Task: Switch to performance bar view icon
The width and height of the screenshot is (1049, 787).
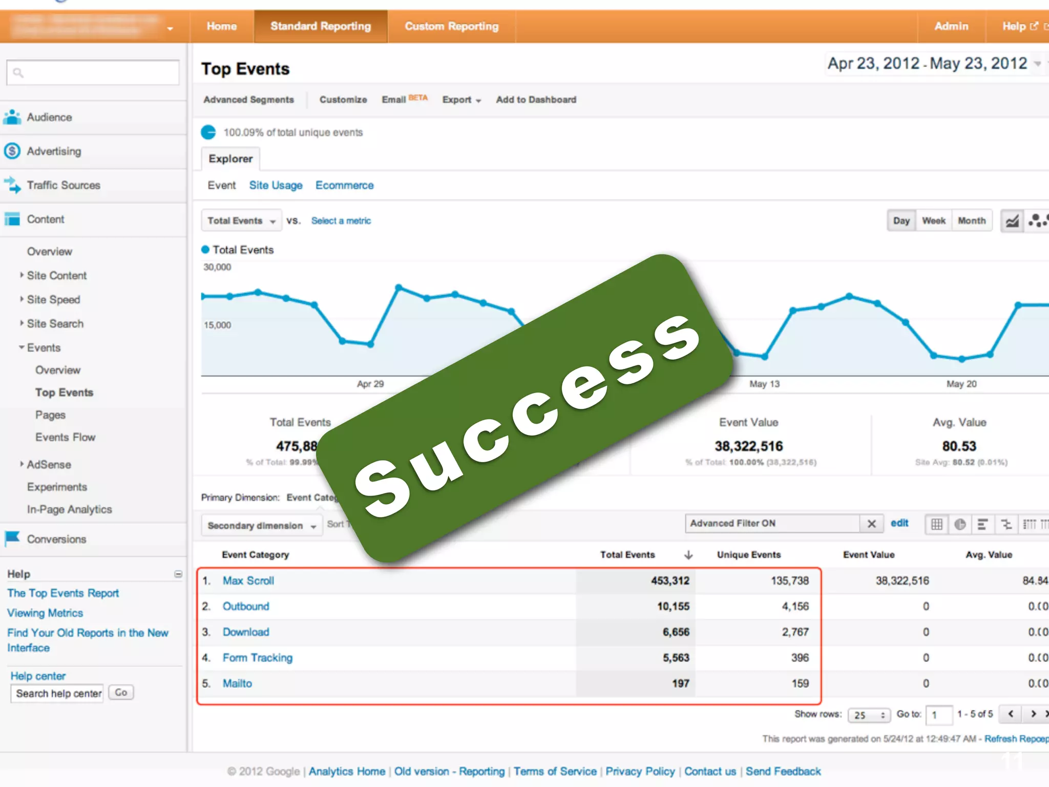Action: tap(982, 524)
